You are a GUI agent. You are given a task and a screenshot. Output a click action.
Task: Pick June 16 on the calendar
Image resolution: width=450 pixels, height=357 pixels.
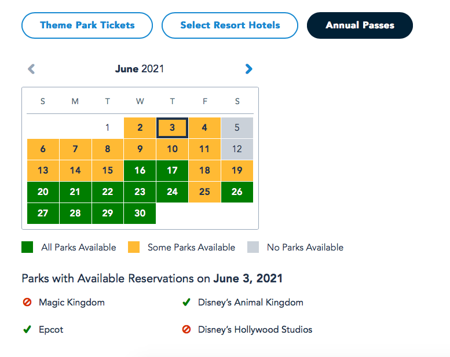pos(140,171)
